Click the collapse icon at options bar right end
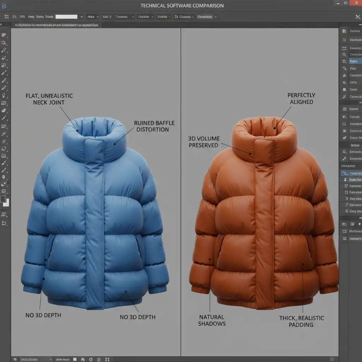Screen dimensions: 362x362 pos(357,17)
